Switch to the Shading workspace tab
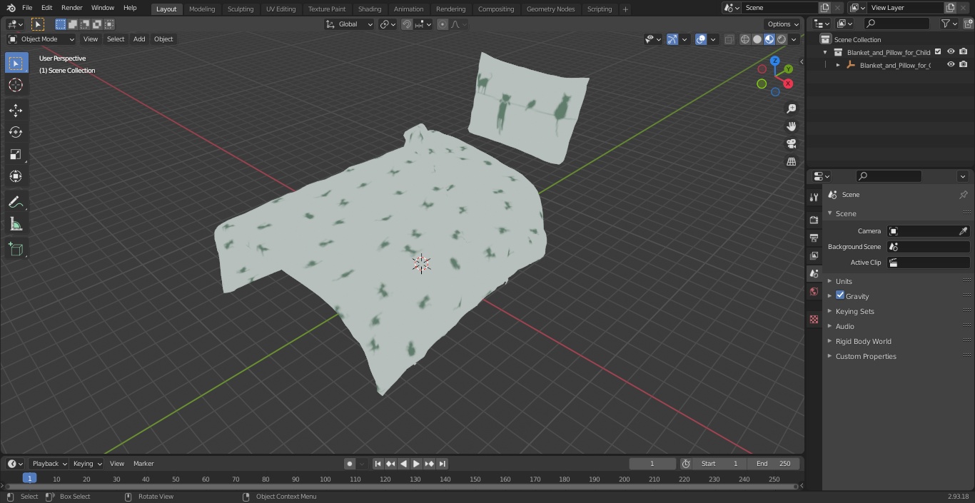This screenshot has height=503, width=975. (x=369, y=9)
